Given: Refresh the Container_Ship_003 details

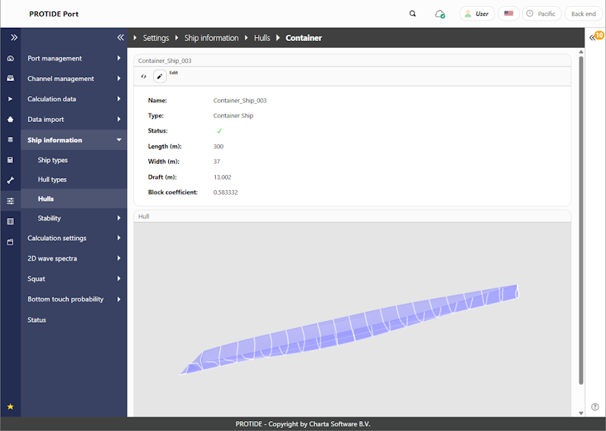Looking at the screenshot, I should pyautogui.click(x=144, y=77).
